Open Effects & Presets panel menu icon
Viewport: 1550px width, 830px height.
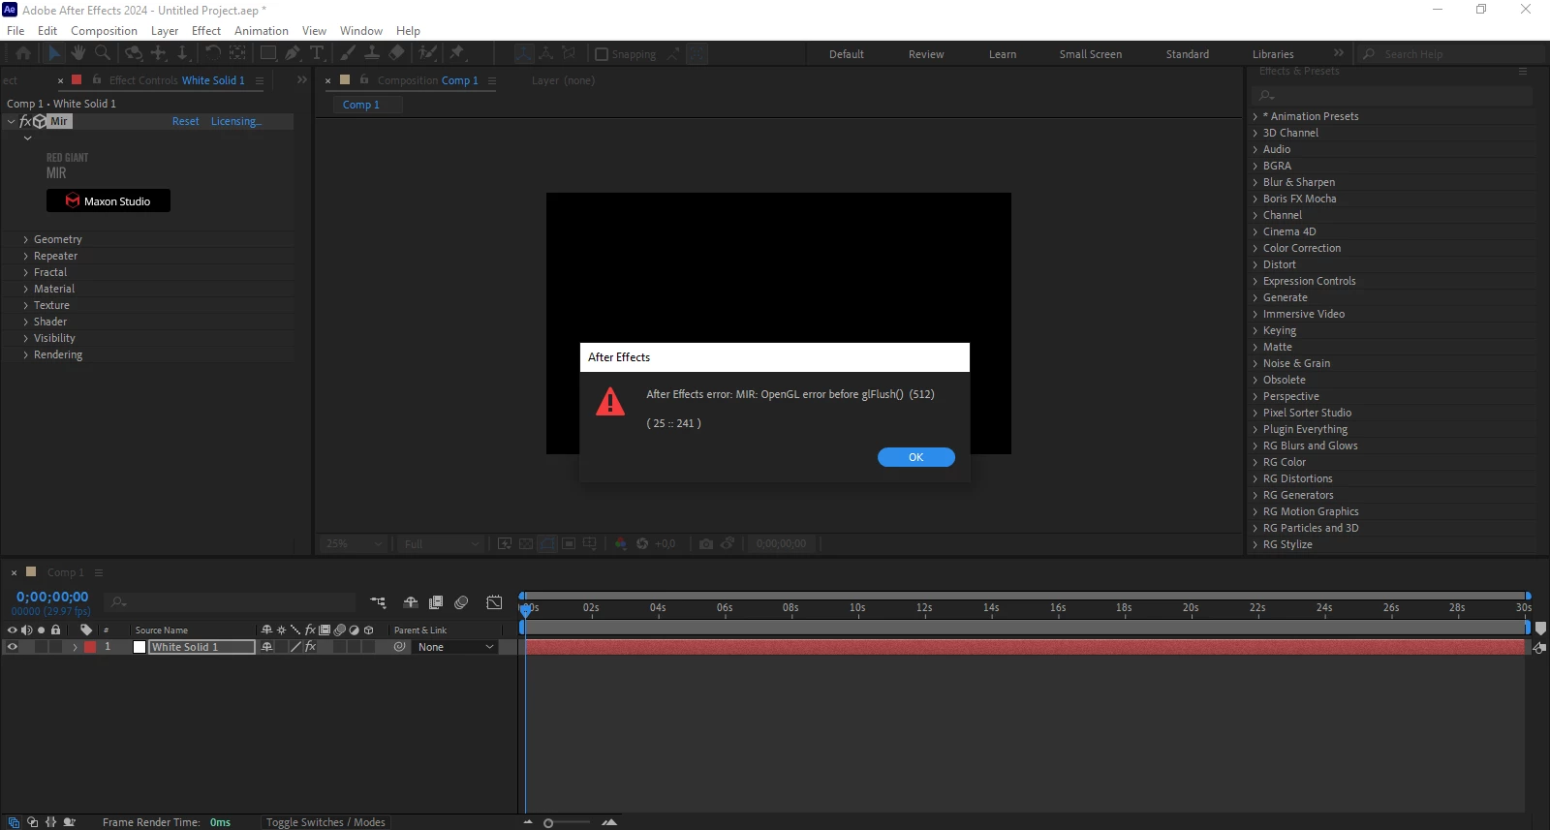tap(1523, 71)
